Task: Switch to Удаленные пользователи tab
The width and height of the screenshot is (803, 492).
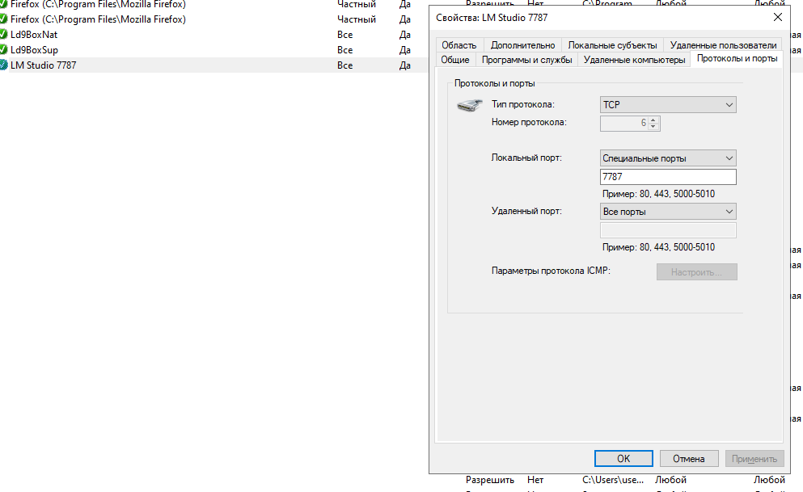Action: tap(723, 45)
